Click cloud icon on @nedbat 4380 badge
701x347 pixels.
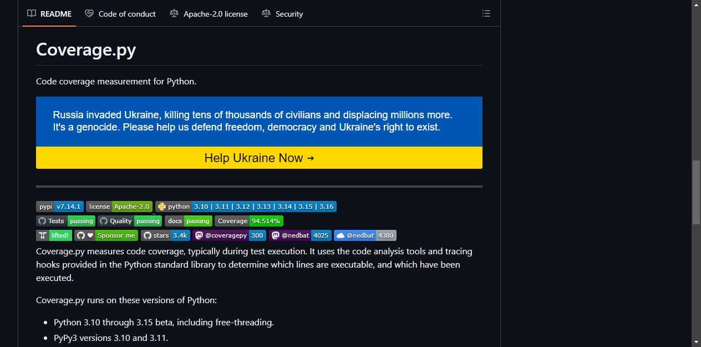(x=341, y=235)
